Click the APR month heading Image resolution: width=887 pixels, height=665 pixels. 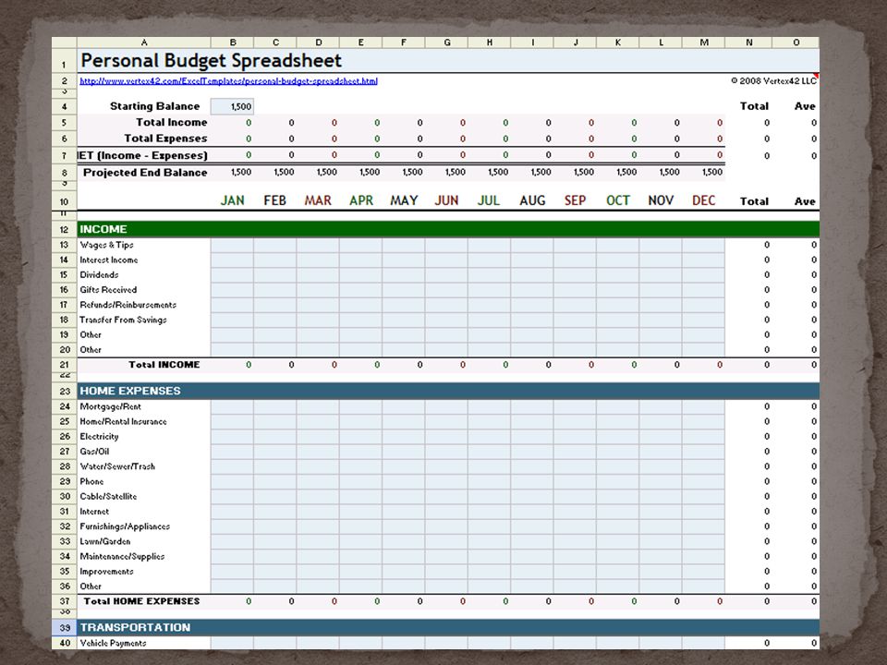[361, 200]
